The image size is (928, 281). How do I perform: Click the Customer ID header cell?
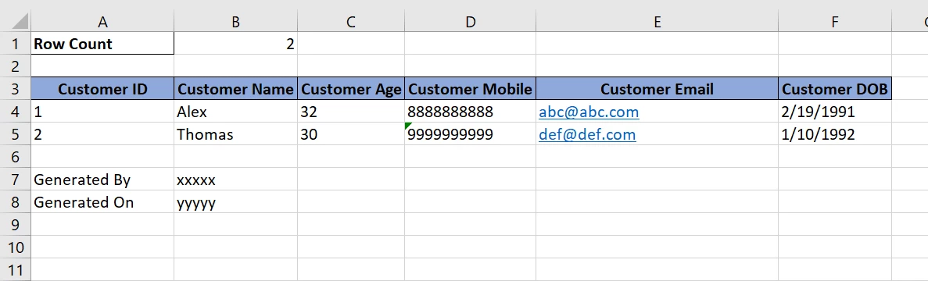point(102,88)
